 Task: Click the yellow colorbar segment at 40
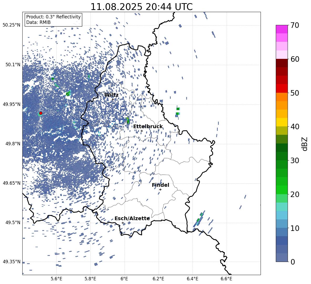[x=282, y=122]
